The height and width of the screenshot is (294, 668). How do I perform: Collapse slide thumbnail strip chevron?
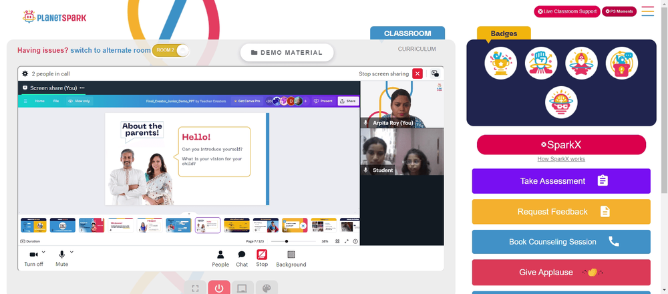pyautogui.click(x=189, y=213)
